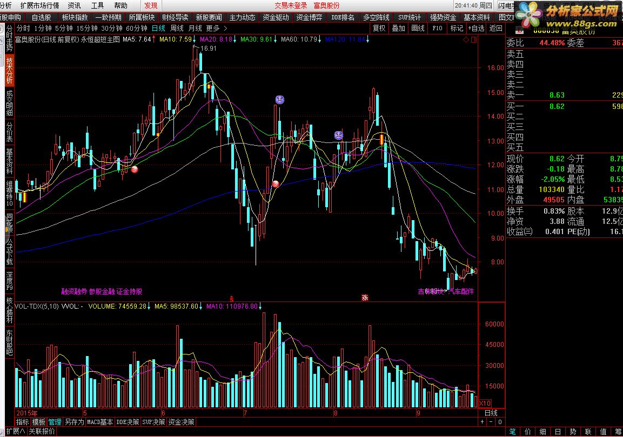Click the red ball marker near the 12.00 level
623x437 pixels.
pos(135,169)
